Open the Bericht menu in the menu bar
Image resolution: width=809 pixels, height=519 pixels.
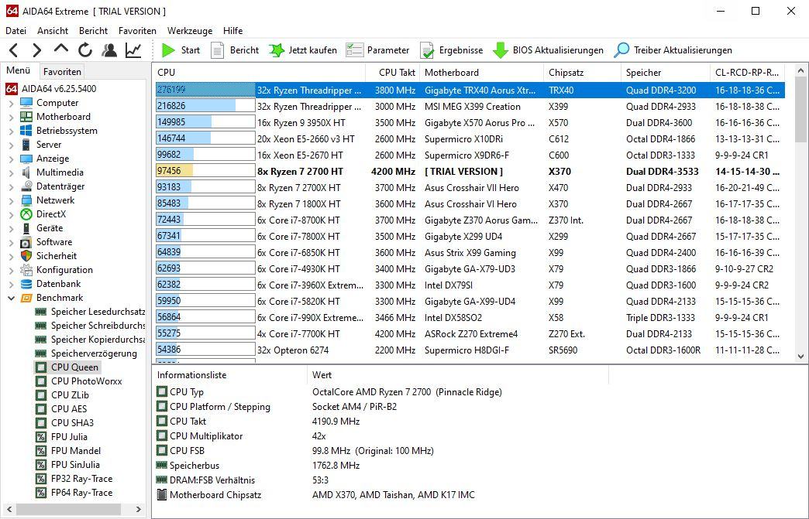[x=94, y=31]
